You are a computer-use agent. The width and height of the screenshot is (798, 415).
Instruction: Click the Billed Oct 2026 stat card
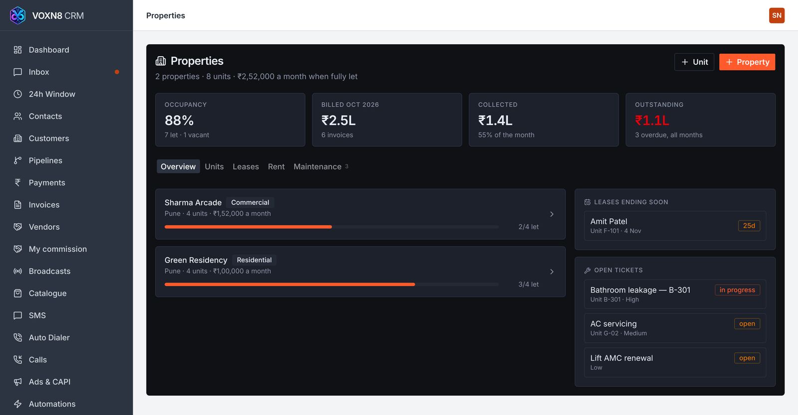point(387,120)
